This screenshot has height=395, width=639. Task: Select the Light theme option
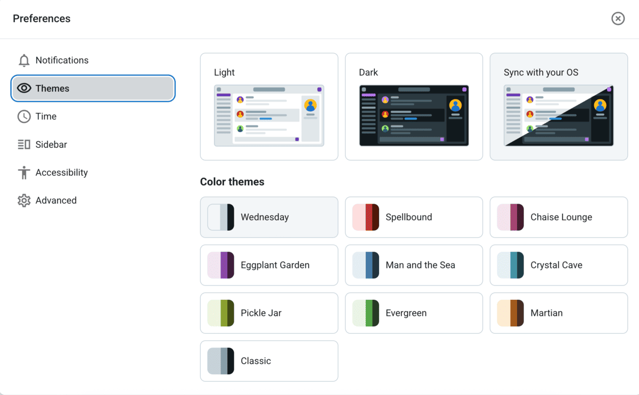click(269, 106)
